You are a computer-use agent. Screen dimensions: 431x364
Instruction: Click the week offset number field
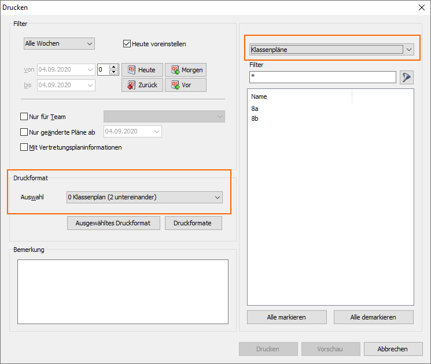click(104, 69)
